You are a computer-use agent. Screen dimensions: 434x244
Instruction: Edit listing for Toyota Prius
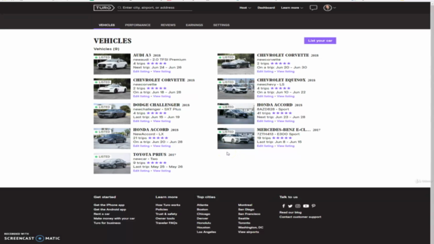(141, 171)
